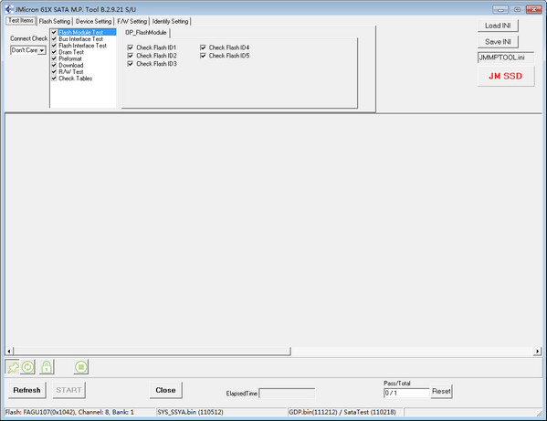Click the green pin icon in toolbar

(12, 367)
